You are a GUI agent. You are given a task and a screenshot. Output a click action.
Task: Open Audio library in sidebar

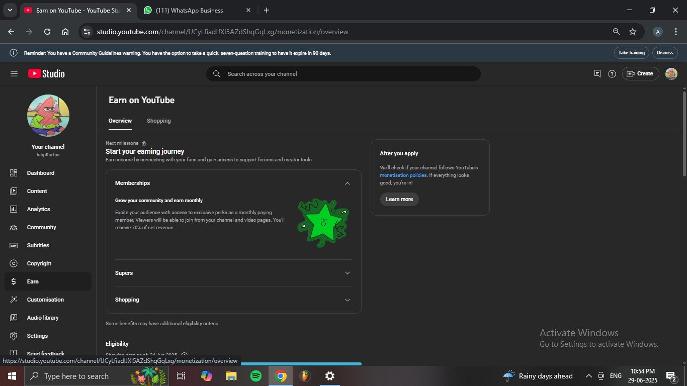48,318
